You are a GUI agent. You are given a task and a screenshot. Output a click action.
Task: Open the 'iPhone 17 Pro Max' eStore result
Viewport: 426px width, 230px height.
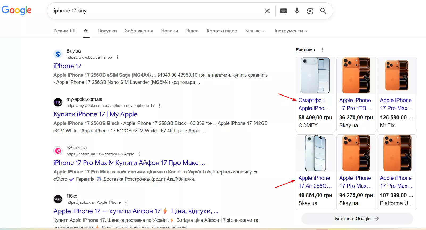click(x=129, y=163)
